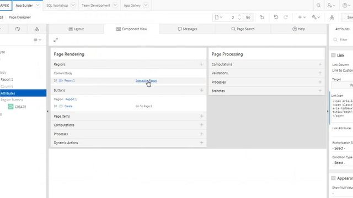Open the Team Development dropdown arrow
This screenshot has width=353, height=198.
[115, 5]
